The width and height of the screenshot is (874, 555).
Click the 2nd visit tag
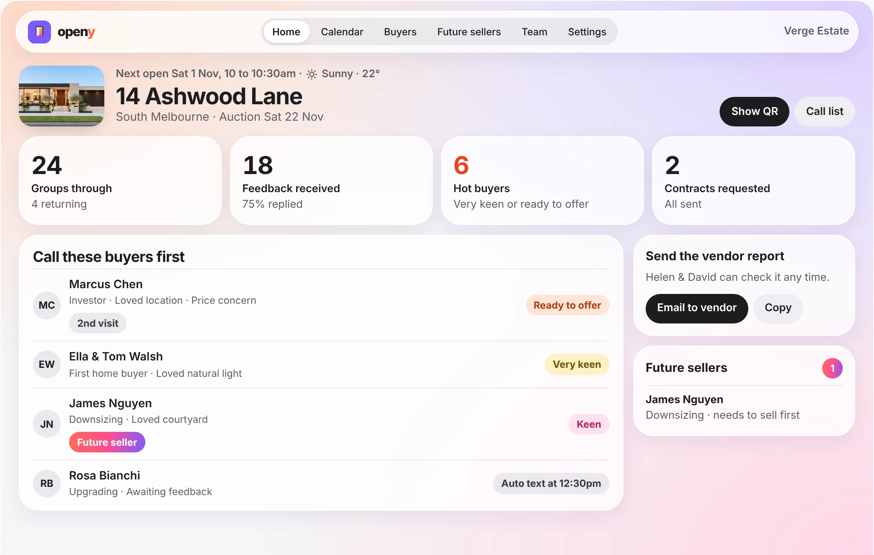[x=98, y=323]
